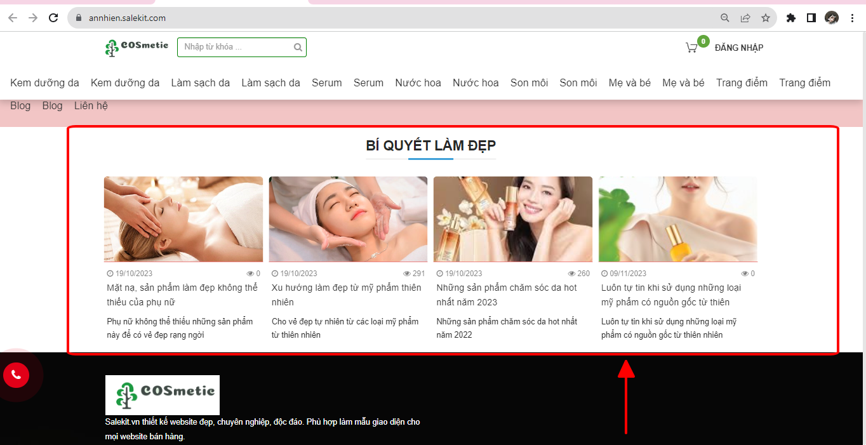This screenshot has height=445, width=866.
Task: Open the browser extensions puzzle icon
Action: click(791, 18)
